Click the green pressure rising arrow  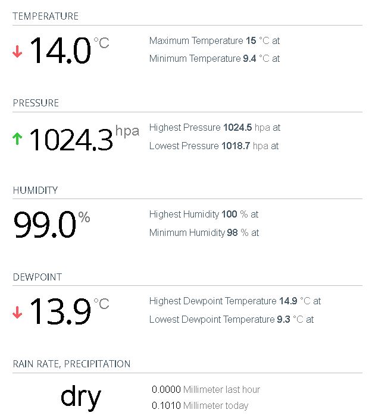pyautogui.click(x=17, y=139)
